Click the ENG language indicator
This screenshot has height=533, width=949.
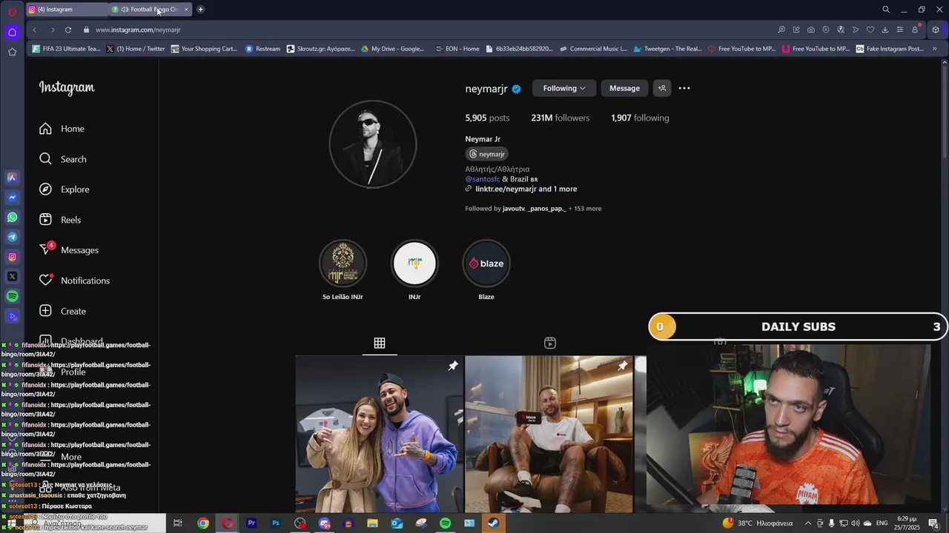pyautogui.click(x=882, y=523)
